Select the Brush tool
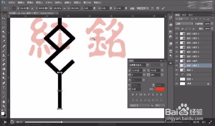The image size is (215, 126). (x=4, y=50)
